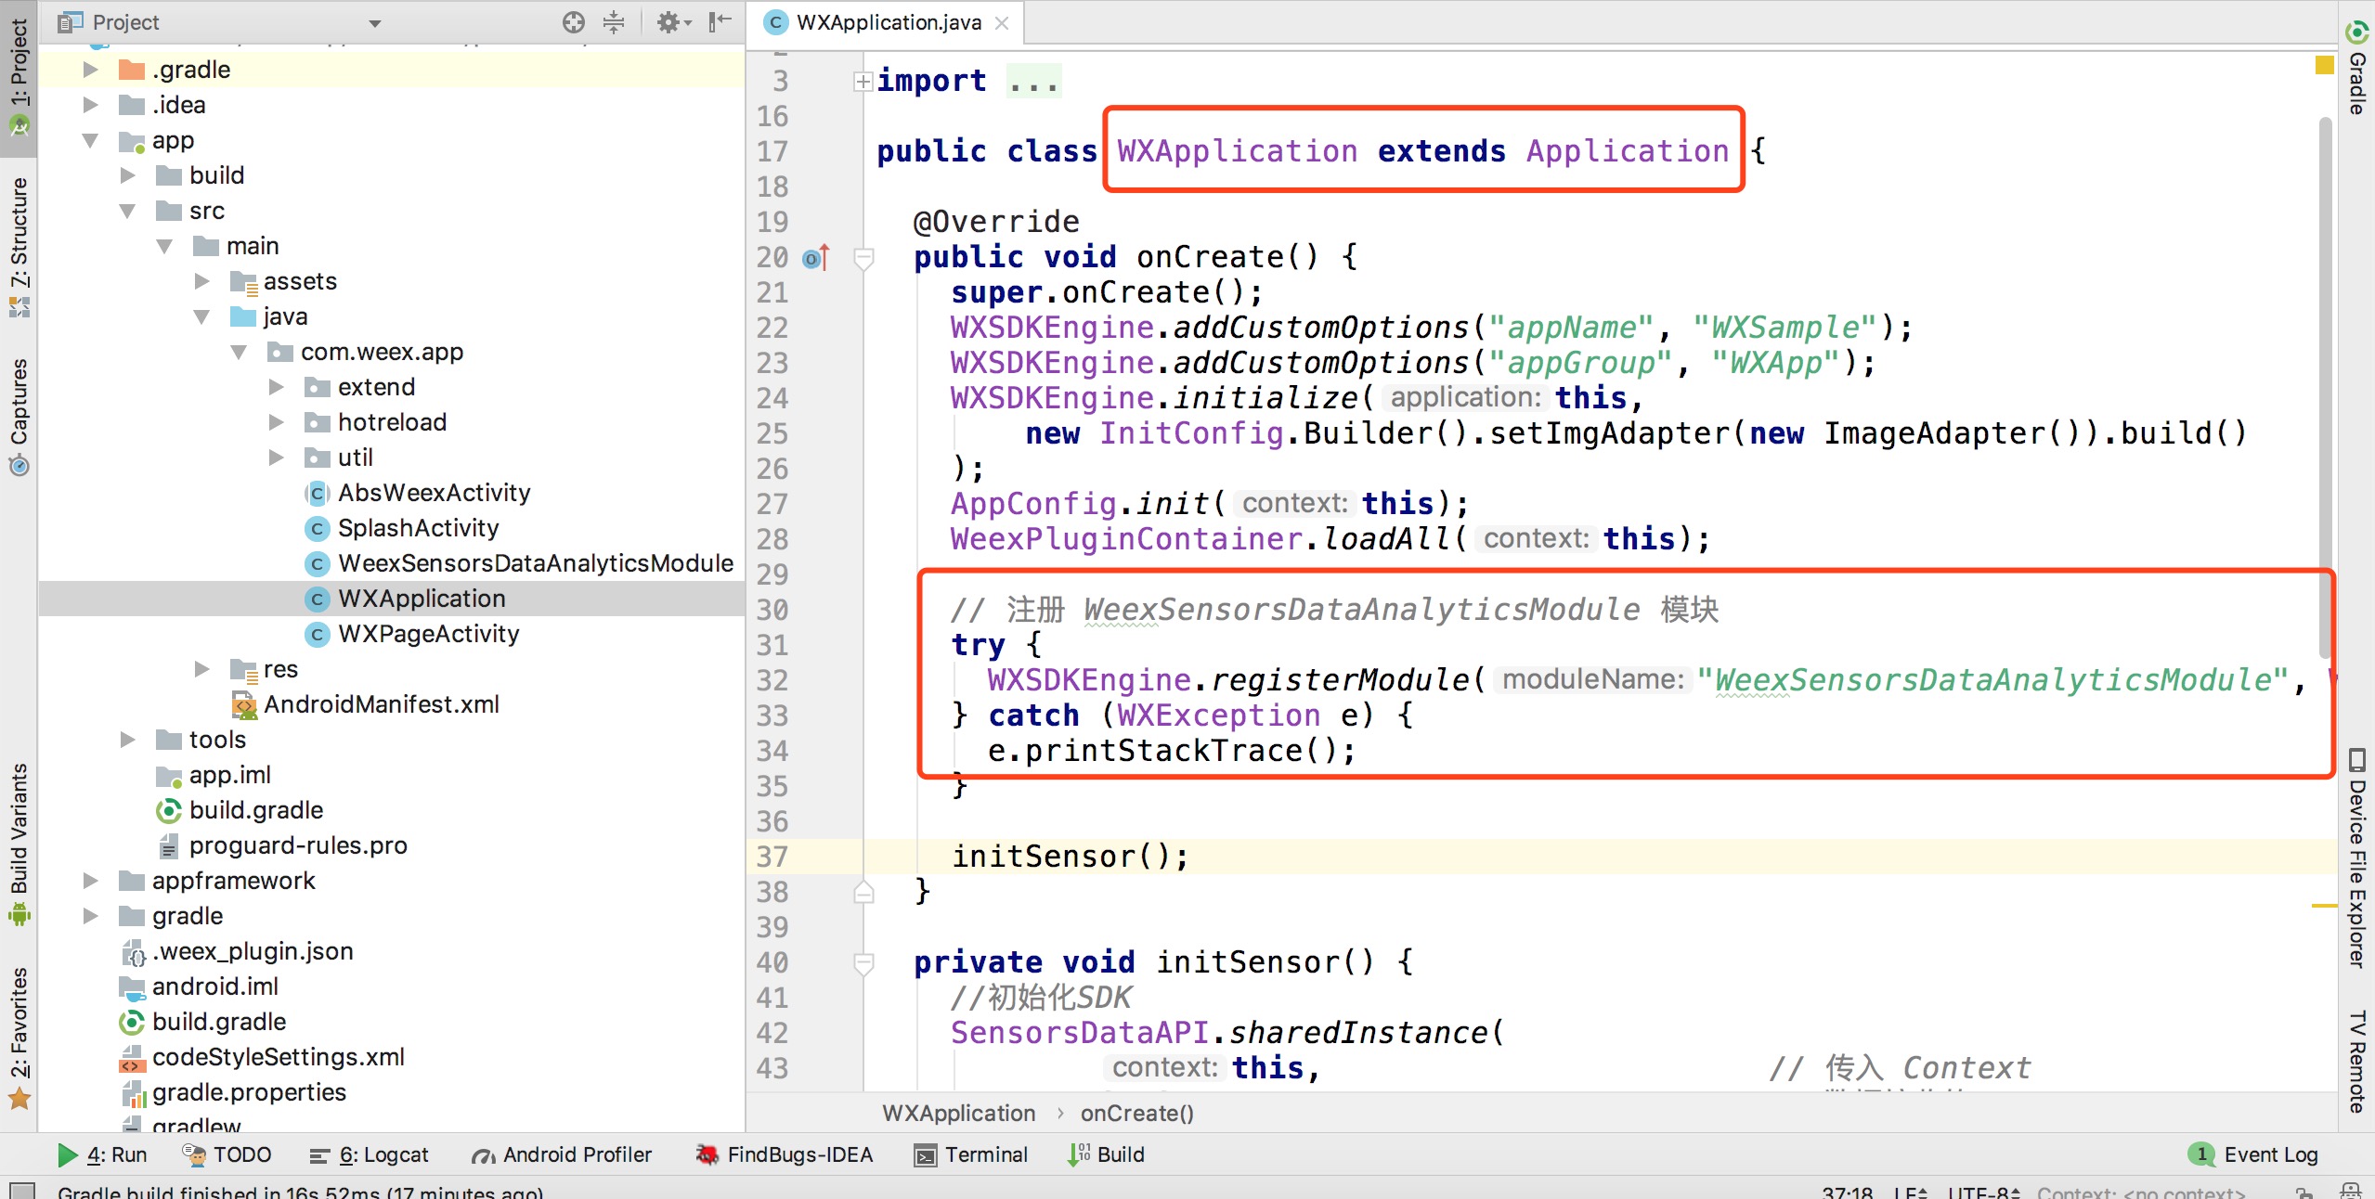Open the TODO tool window

(227, 1154)
